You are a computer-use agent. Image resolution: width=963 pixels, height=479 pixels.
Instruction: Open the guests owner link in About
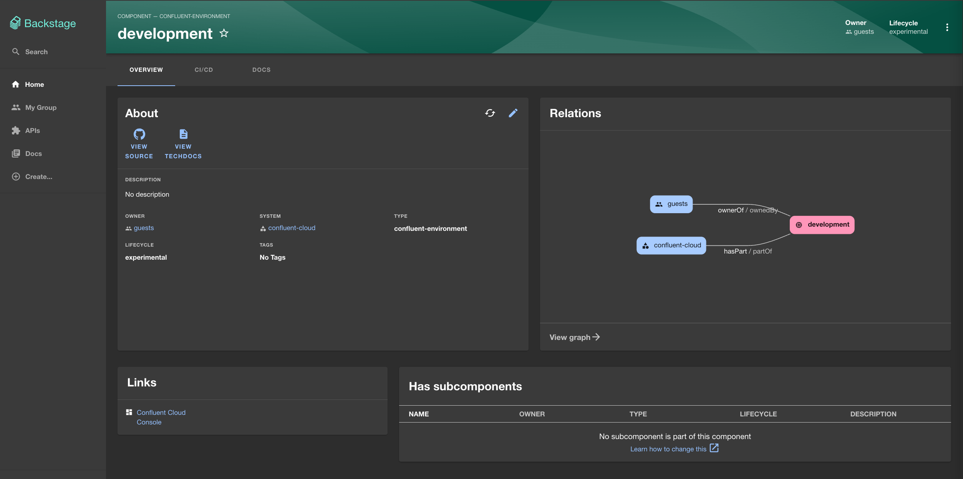(144, 228)
